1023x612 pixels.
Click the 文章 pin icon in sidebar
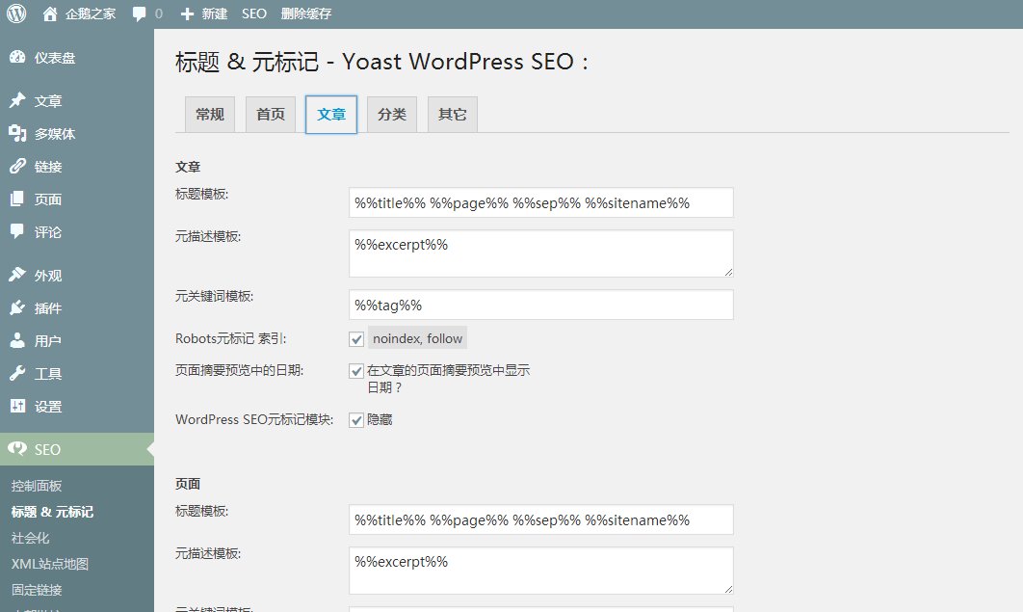pos(17,100)
